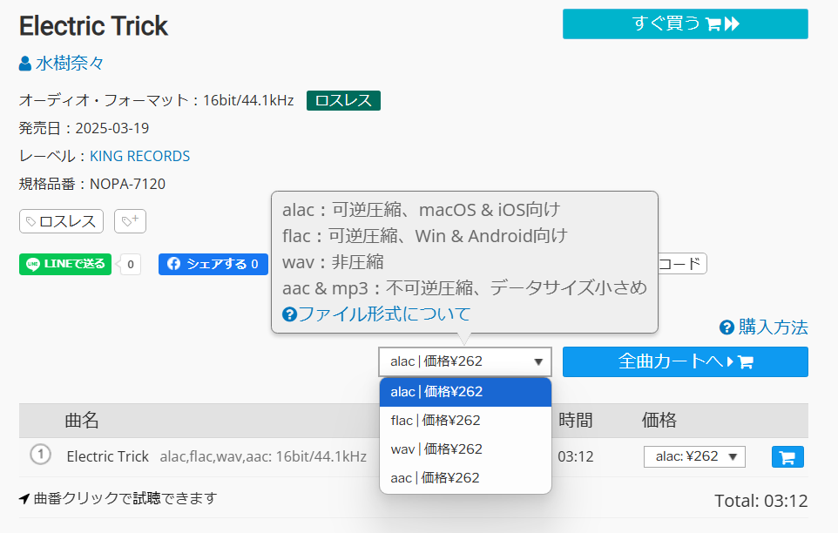Share via LINEで送る button
838x533 pixels.
[65, 265]
